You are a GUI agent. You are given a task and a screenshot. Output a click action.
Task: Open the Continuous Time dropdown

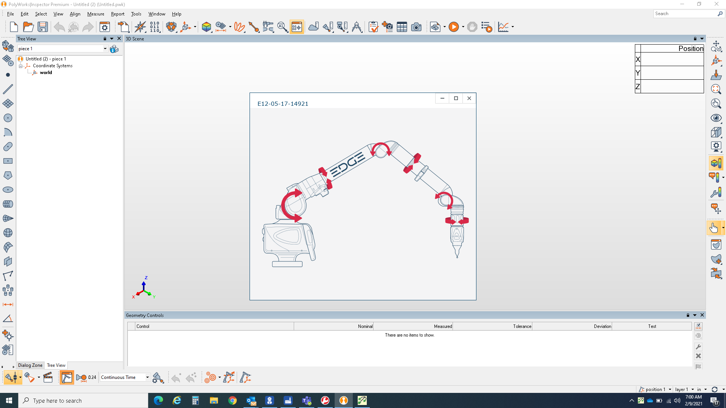click(x=147, y=377)
